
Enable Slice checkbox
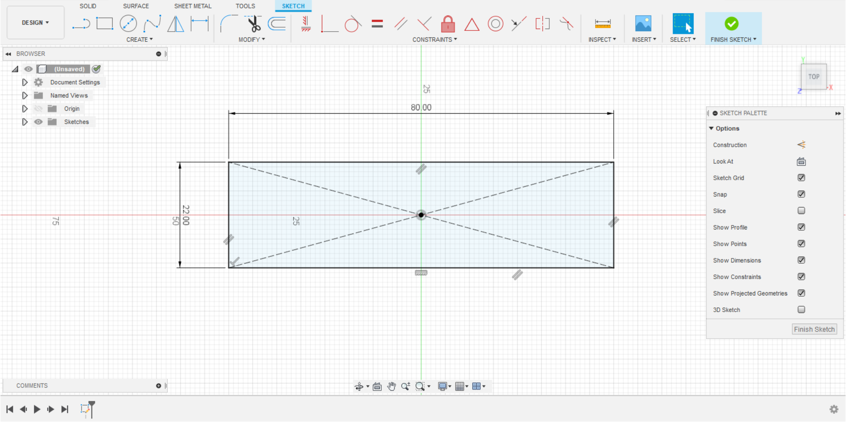tap(801, 211)
